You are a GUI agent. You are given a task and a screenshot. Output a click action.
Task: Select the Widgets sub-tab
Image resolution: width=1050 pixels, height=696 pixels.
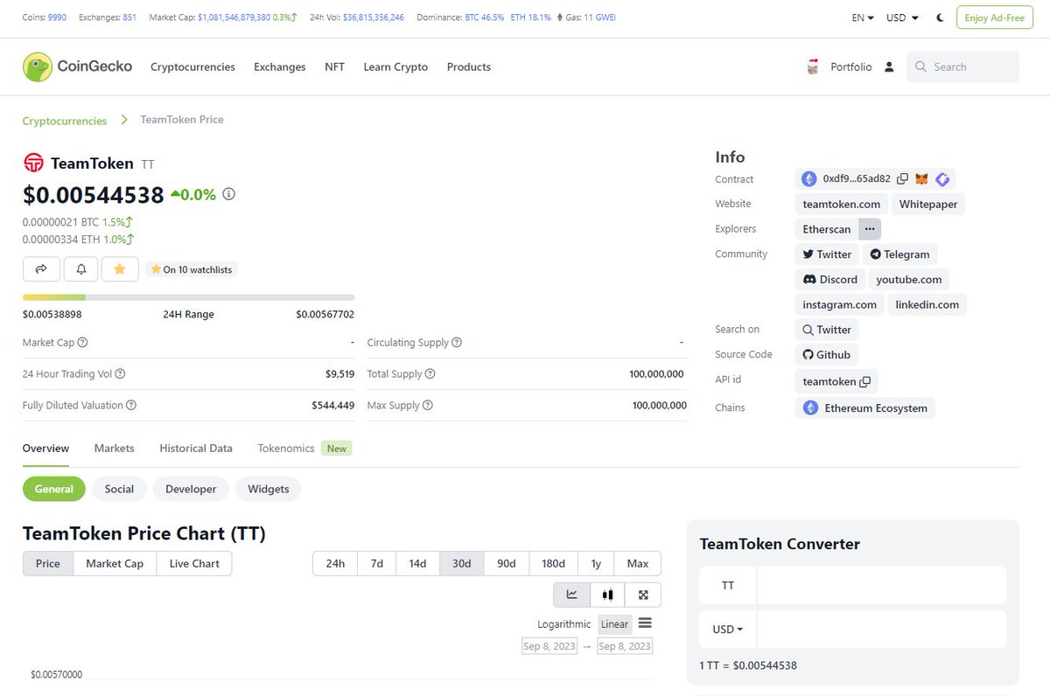(268, 489)
